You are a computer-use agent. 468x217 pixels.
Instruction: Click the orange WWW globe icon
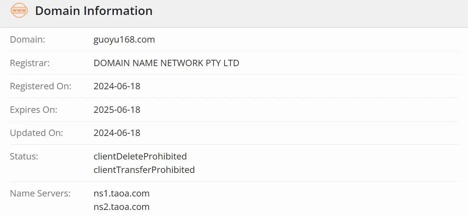click(x=19, y=10)
